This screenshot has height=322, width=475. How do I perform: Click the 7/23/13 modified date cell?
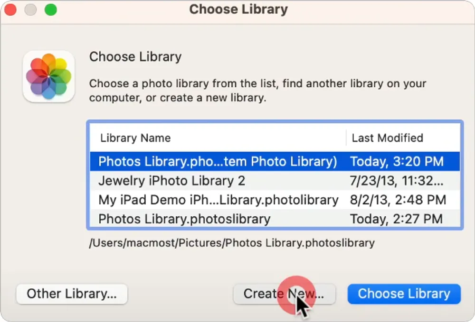397,181
